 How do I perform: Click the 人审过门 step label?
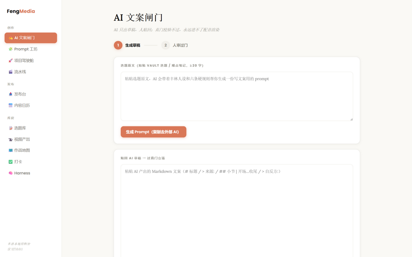click(180, 45)
